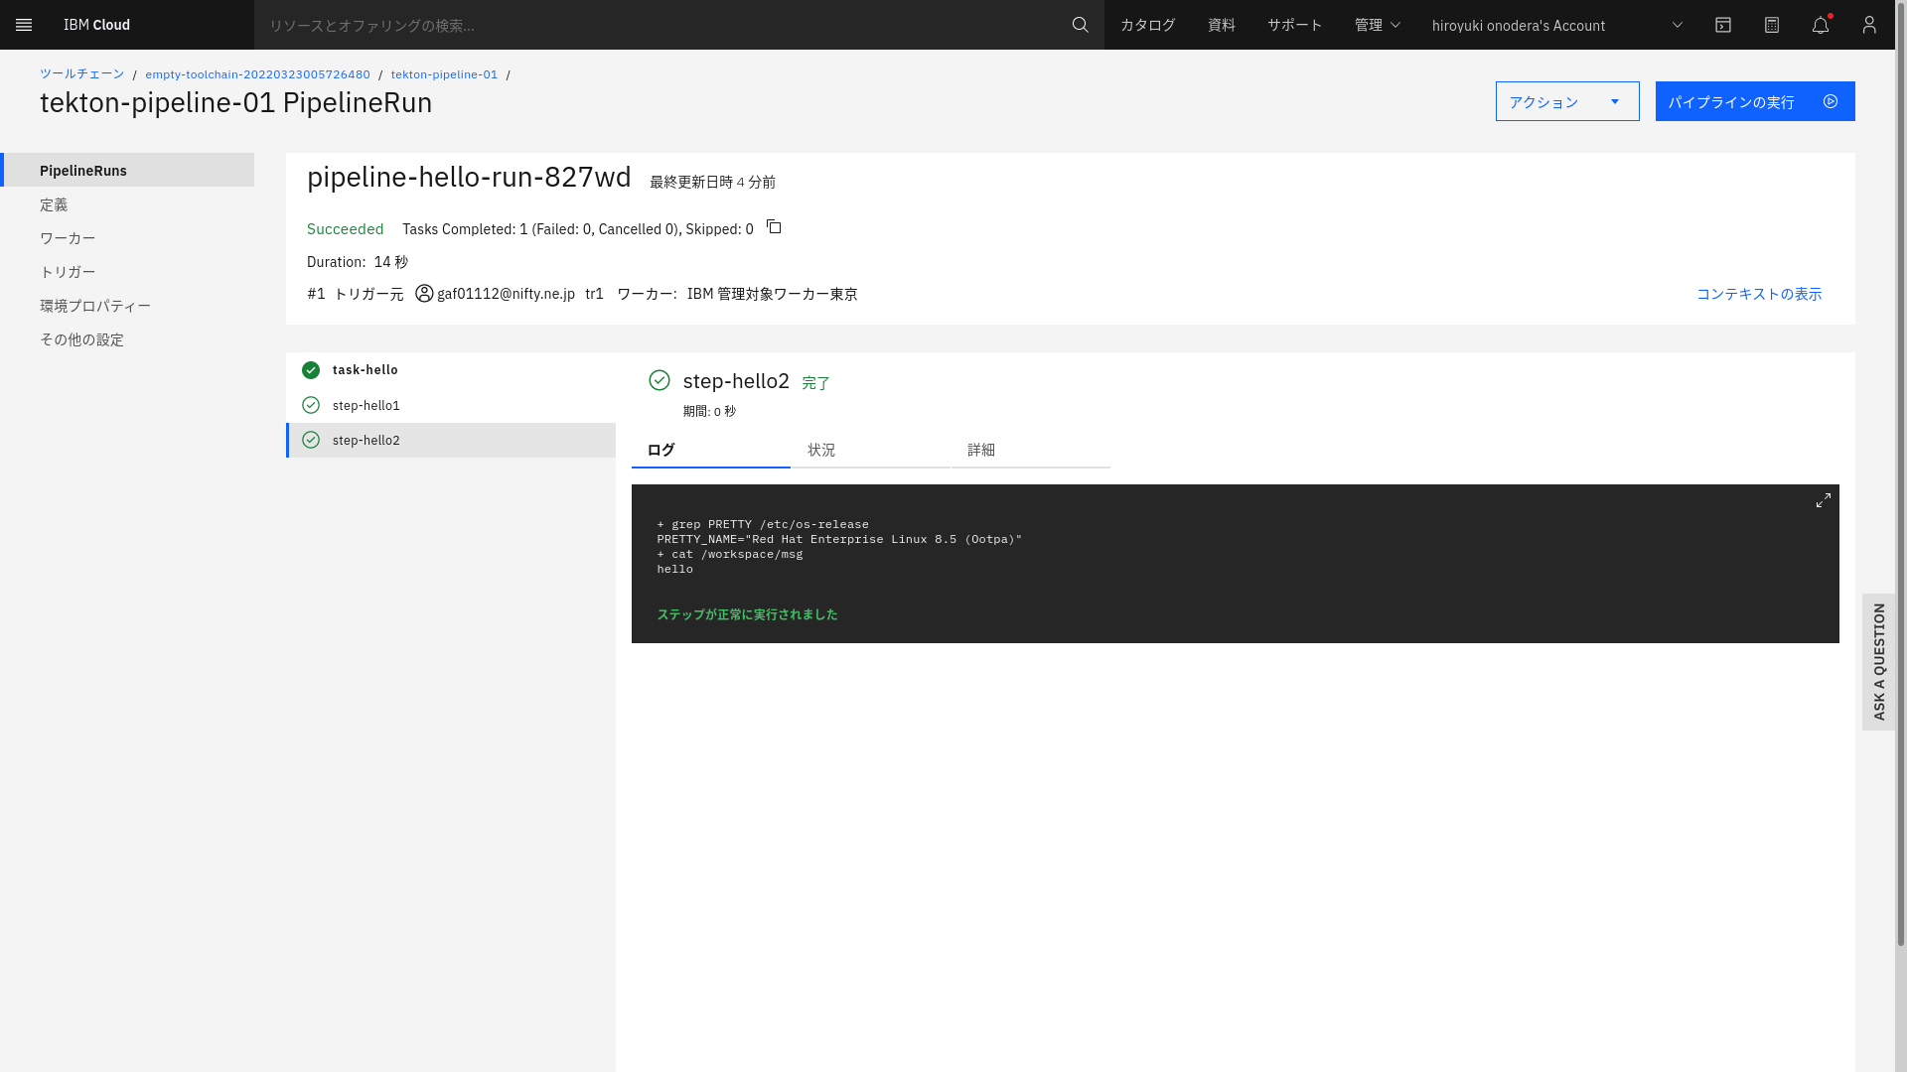The height and width of the screenshot is (1072, 1907).
Task: Expand the log viewer to fullscreen
Action: (1823, 500)
